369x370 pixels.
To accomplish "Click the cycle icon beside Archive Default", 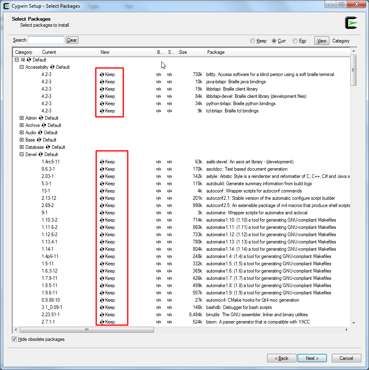I will pyautogui.click(x=44, y=125).
